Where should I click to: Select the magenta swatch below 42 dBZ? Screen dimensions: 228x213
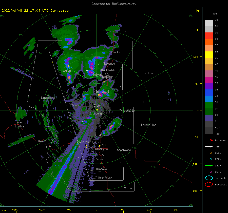209,80
